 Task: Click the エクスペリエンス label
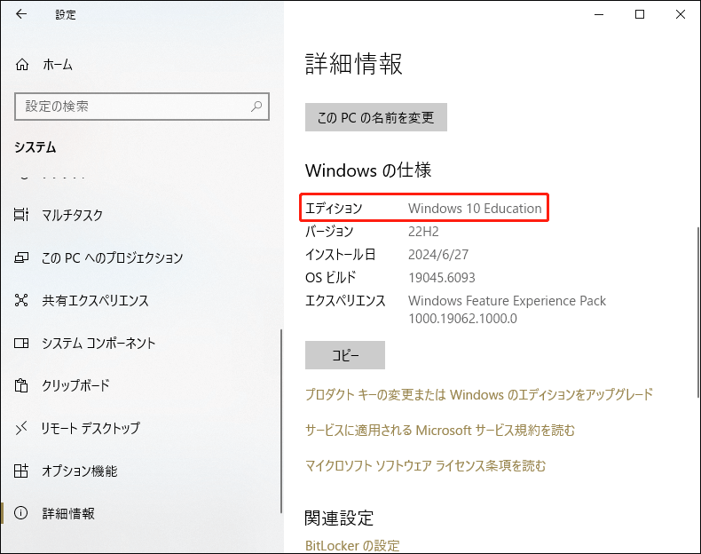[x=345, y=300]
